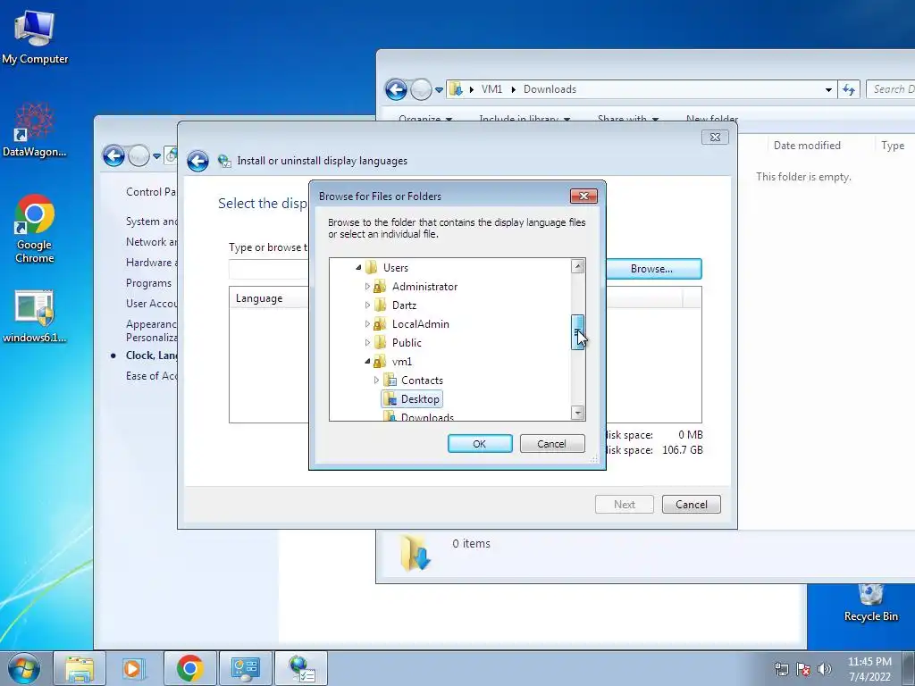Open Programs in Control Panel

tap(149, 283)
